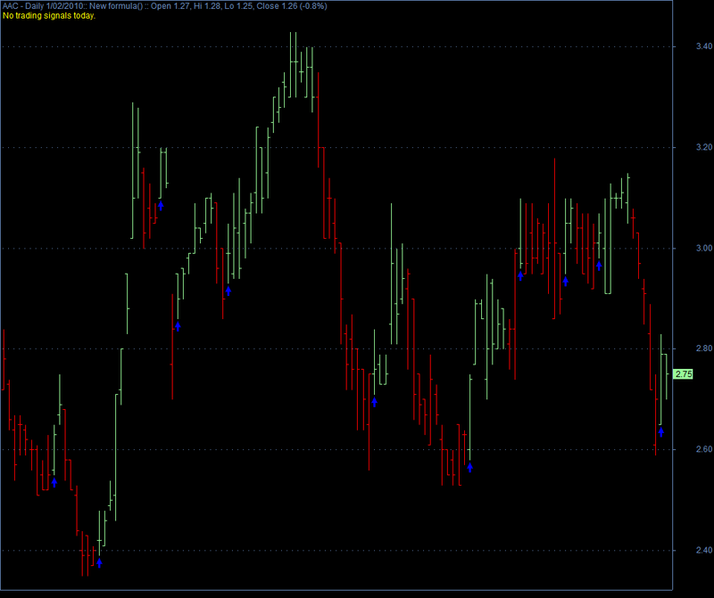The width and height of the screenshot is (714, 598).
Task: Select the 2.60 price axis label
Action: tap(704, 449)
